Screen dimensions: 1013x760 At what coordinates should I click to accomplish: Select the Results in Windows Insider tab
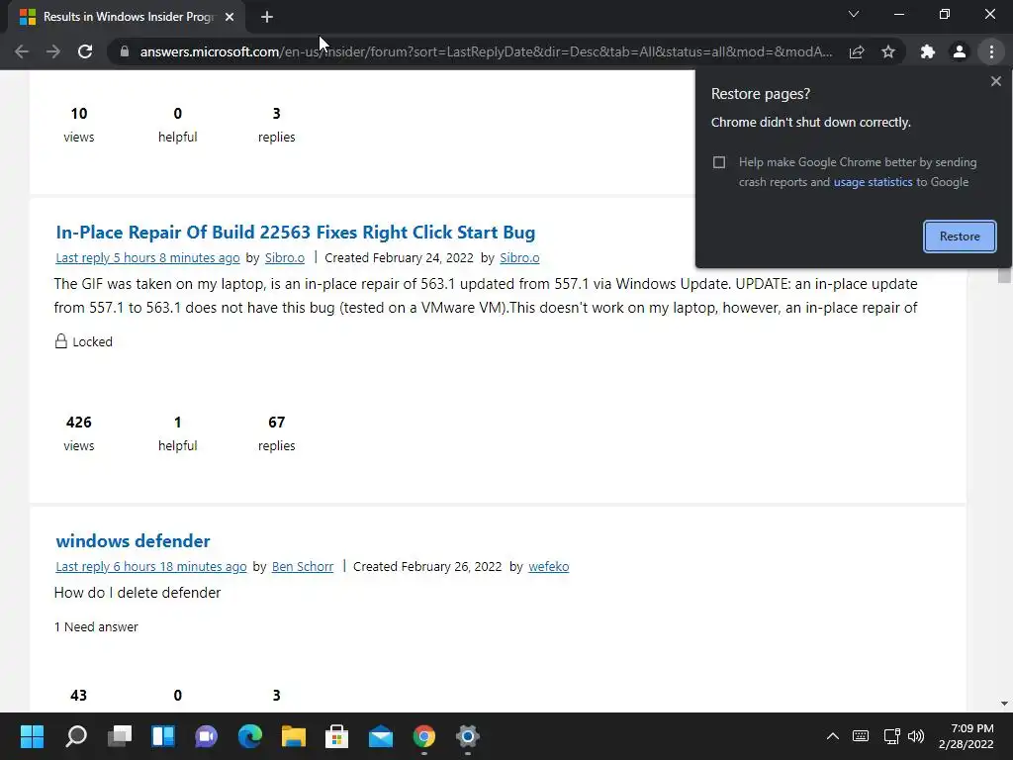128,17
